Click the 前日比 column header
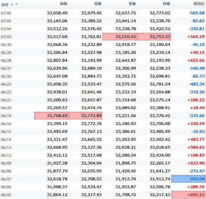 coord(199,4)
